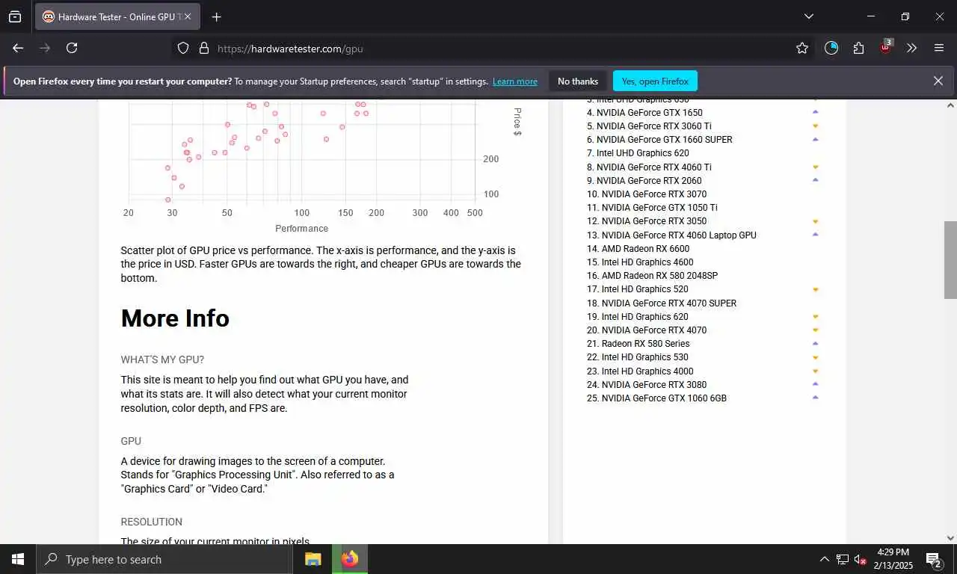957x574 pixels.
Task: Select NVIDIA GeForce RTX 3060 Ti entry
Action: click(654, 126)
